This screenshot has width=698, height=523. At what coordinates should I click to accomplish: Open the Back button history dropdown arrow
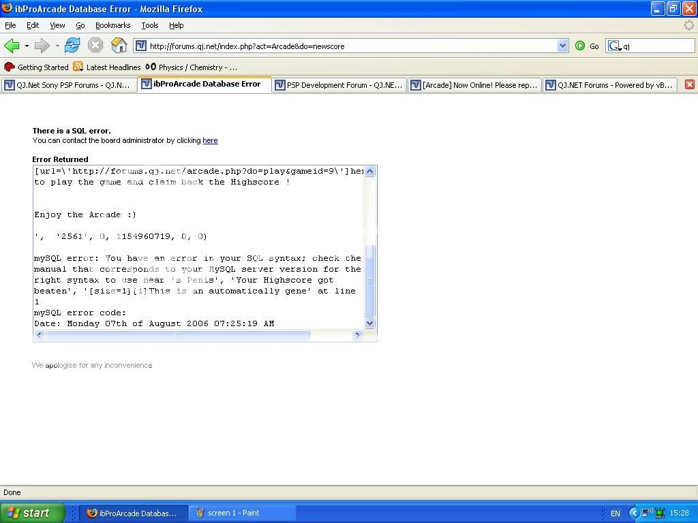(x=27, y=46)
